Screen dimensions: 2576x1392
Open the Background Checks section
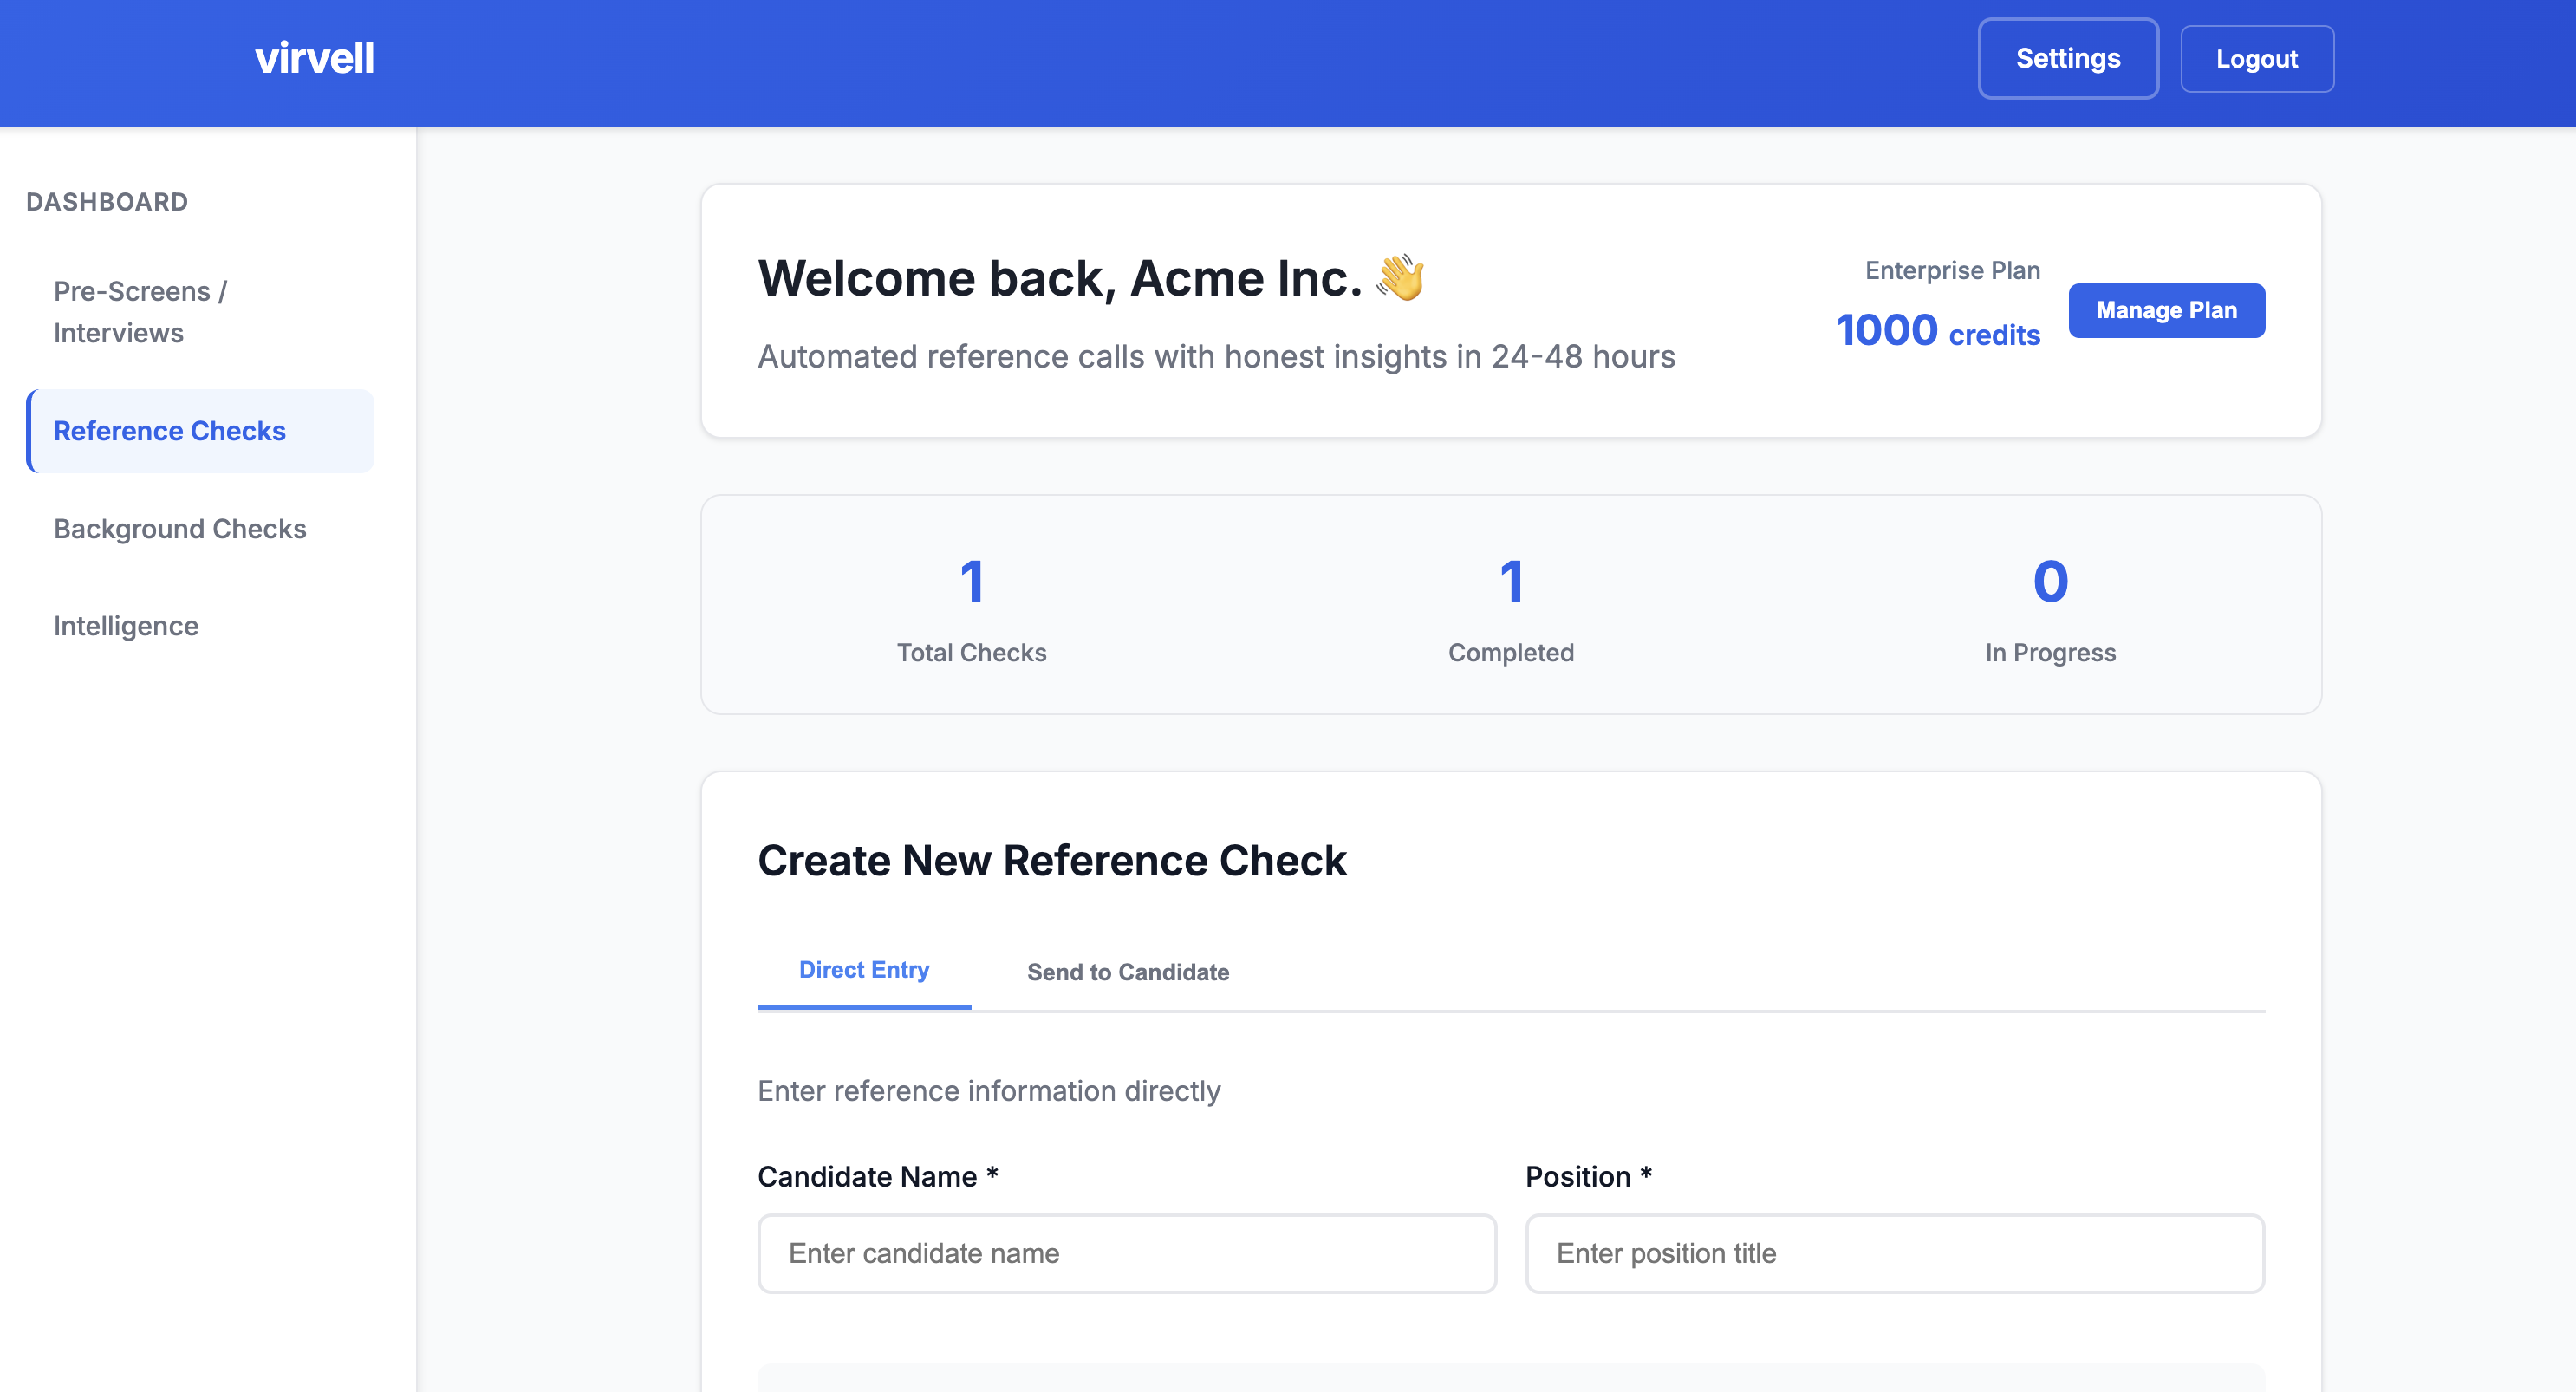pyautogui.click(x=180, y=528)
